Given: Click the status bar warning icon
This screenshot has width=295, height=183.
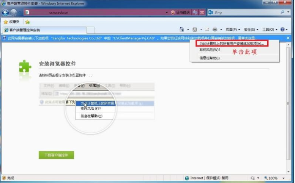Looking at the screenshot, I should (4, 178).
